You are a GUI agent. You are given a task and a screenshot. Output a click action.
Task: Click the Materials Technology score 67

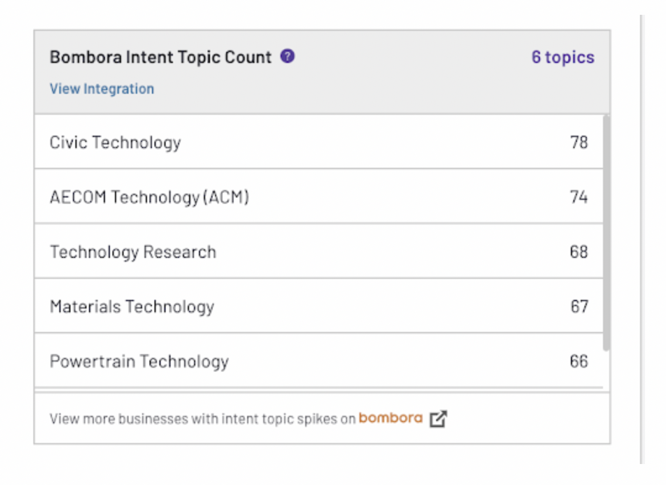click(x=579, y=307)
